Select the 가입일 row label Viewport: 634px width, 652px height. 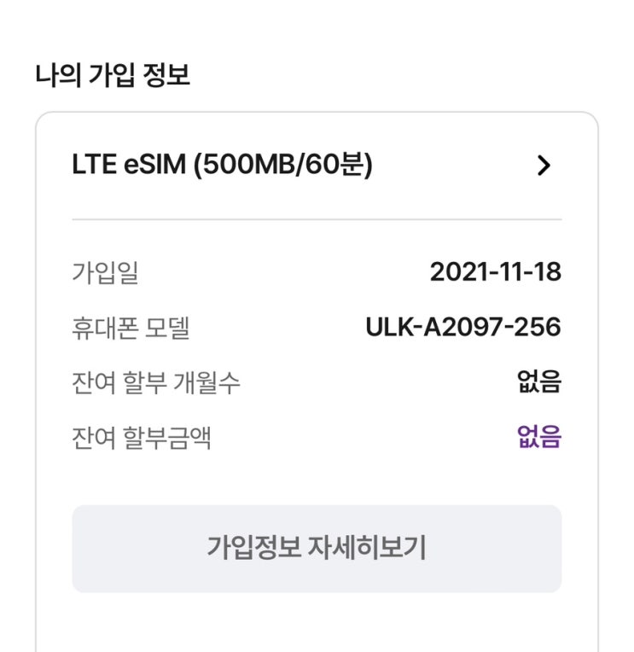[x=105, y=273]
